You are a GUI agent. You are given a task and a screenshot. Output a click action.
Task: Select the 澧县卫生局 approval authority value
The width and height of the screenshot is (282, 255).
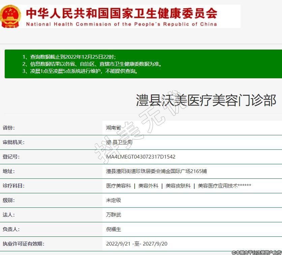(119, 142)
